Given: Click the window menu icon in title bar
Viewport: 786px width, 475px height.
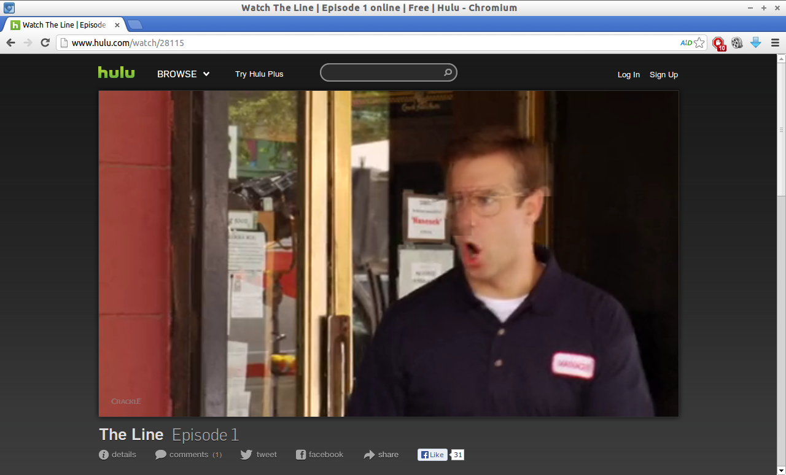Looking at the screenshot, I should point(9,8).
